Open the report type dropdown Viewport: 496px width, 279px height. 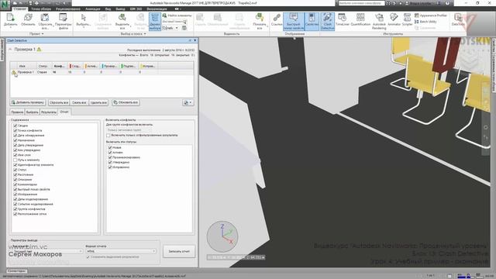coord(46,251)
